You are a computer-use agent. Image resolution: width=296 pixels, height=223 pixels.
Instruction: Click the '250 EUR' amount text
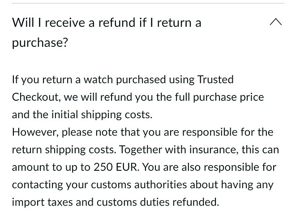(116, 167)
